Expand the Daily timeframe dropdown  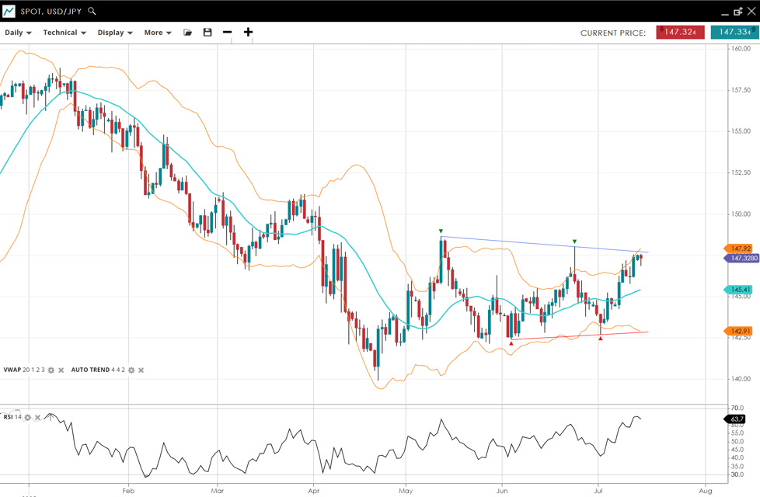coord(18,33)
